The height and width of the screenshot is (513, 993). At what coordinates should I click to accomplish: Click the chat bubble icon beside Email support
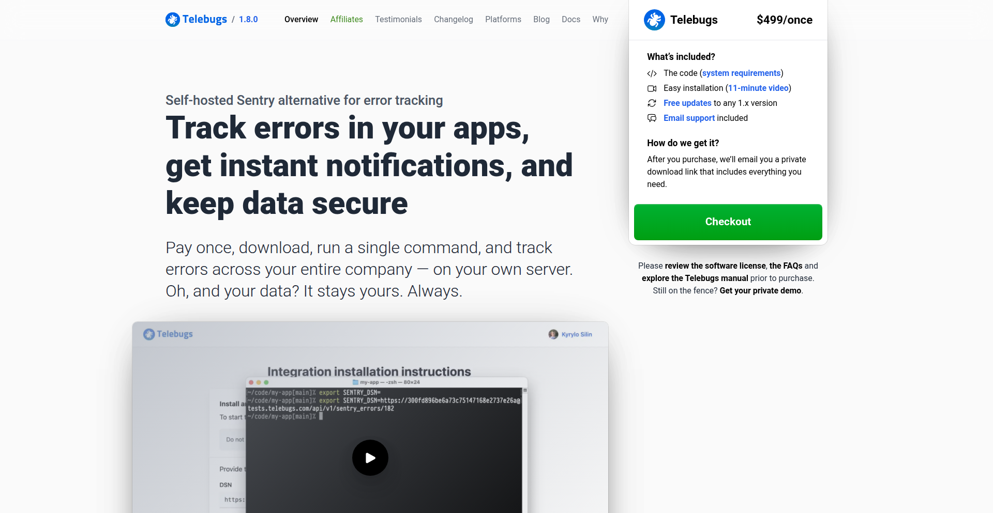click(652, 118)
